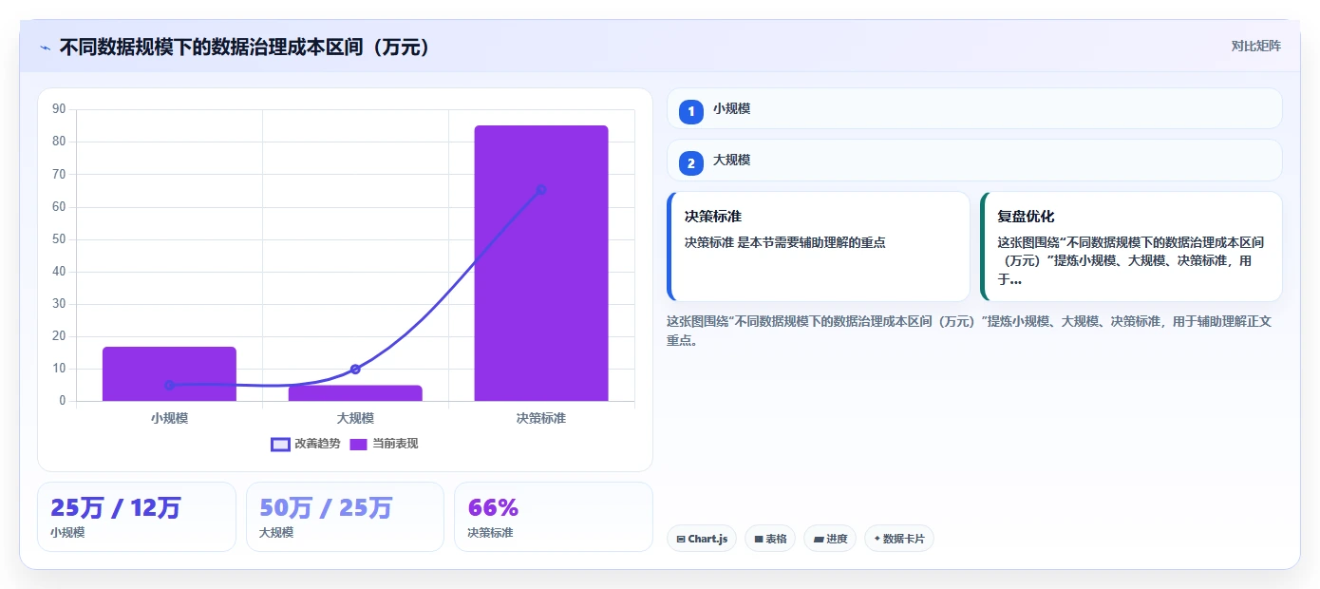Open the 复盘优化 card

[1131, 246]
